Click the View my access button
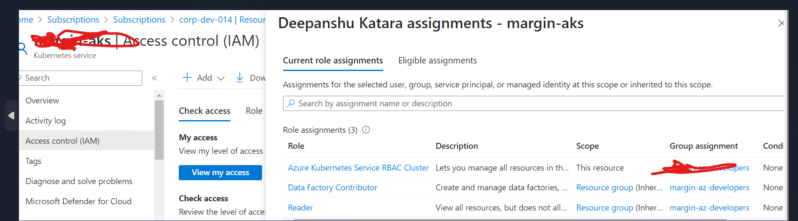Viewport: 798px width, 221px height. click(220, 173)
